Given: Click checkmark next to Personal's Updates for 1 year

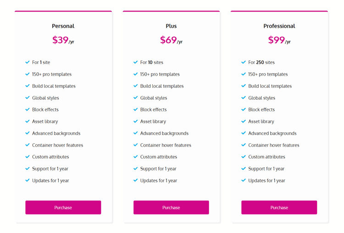Looking at the screenshot, I should (x=28, y=180).
